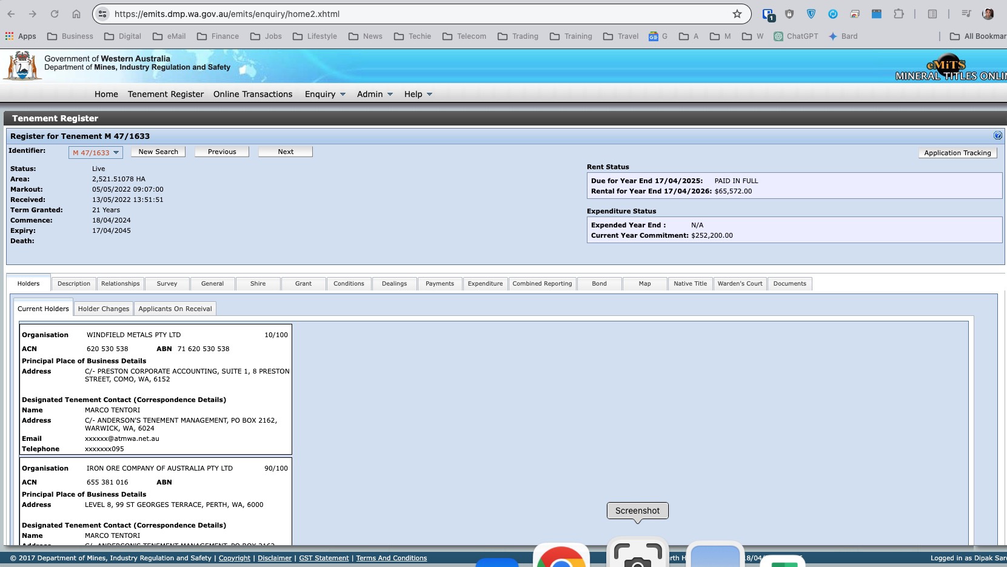
Task: Open the Bard bookmark
Action: pos(843,36)
